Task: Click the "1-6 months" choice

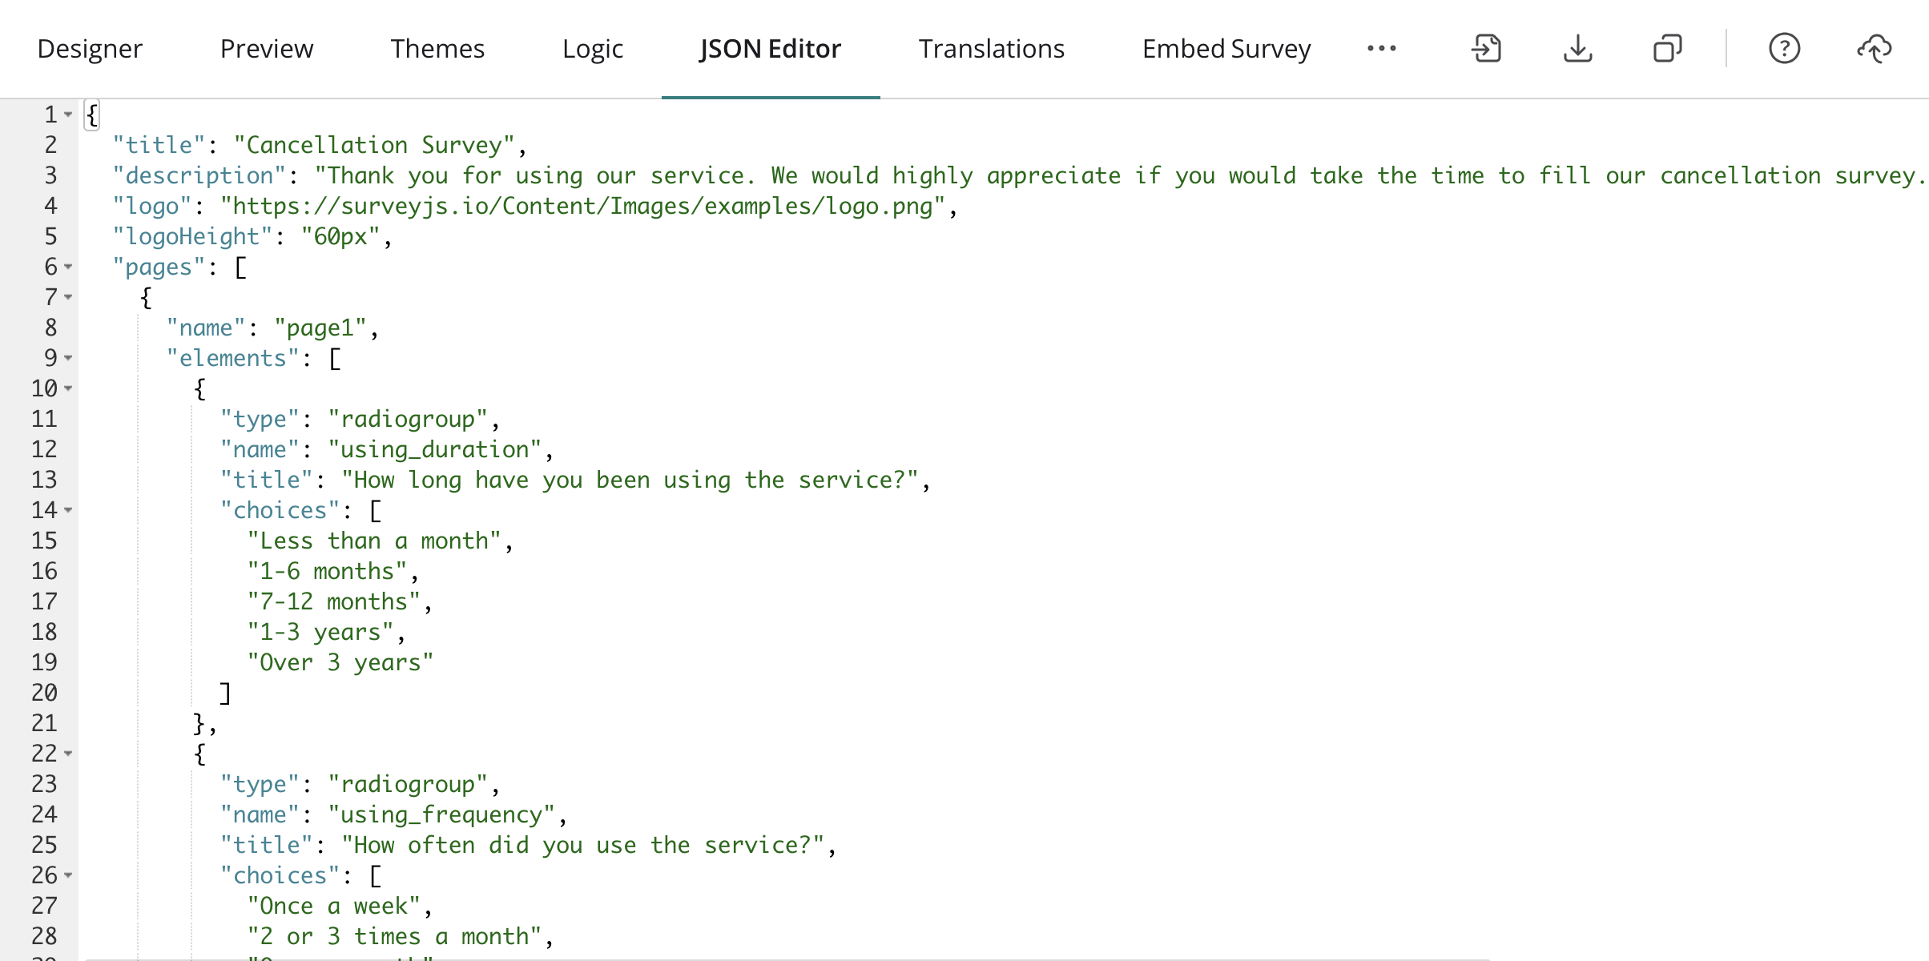Action: click(x=328, y=571)
